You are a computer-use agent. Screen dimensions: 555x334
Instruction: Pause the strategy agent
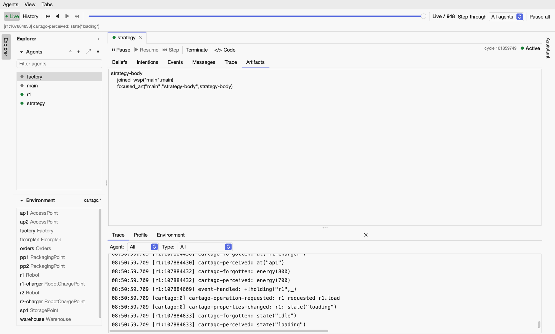pyautogui.click(x=121, y=50)
